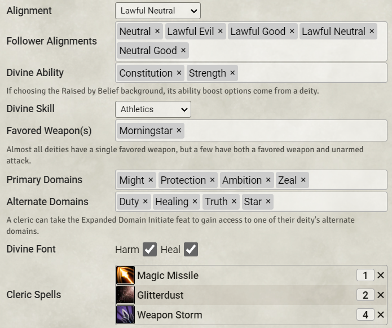Remove Weapon Storm spell row
This screenshot has width=392, height=328.
click(381, 314)
